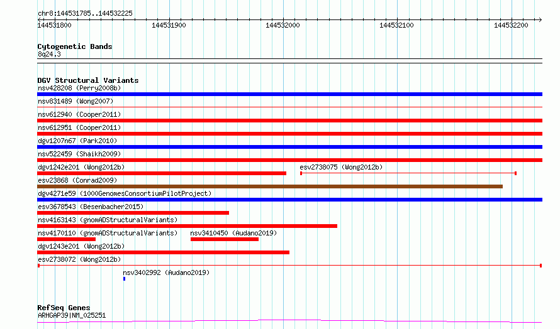Click the 8q24.3 band label
This screenshot has height=329, width=560.
click(x=49, y=54)
